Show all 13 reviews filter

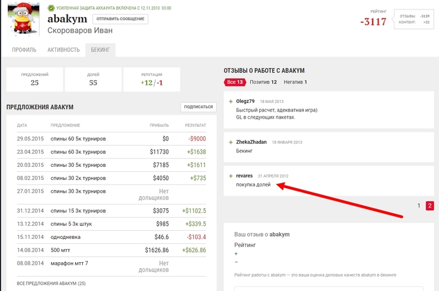click(235, 82)
